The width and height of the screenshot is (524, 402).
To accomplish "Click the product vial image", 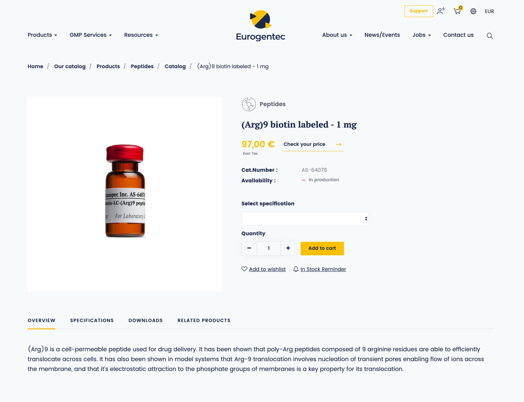I will point(125,191).
